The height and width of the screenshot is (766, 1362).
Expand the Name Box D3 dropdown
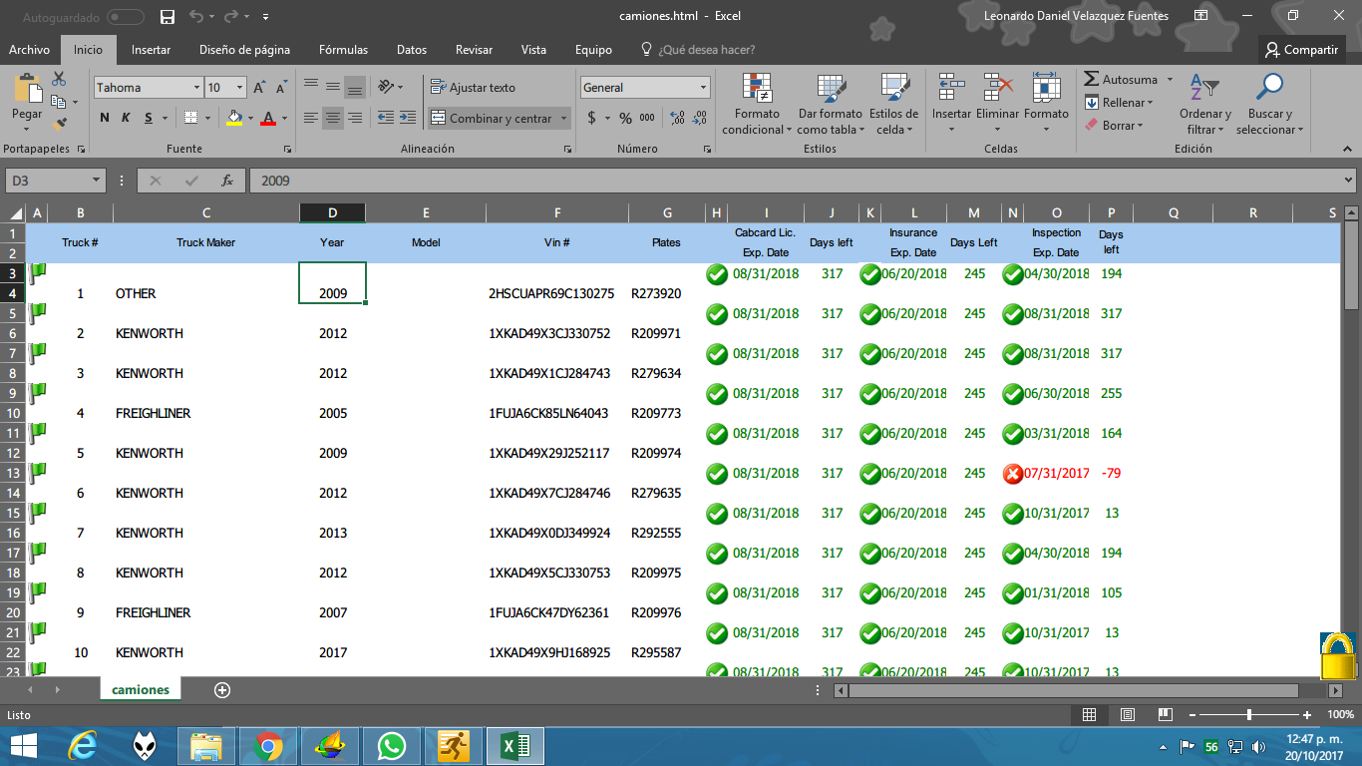(97, 181)
